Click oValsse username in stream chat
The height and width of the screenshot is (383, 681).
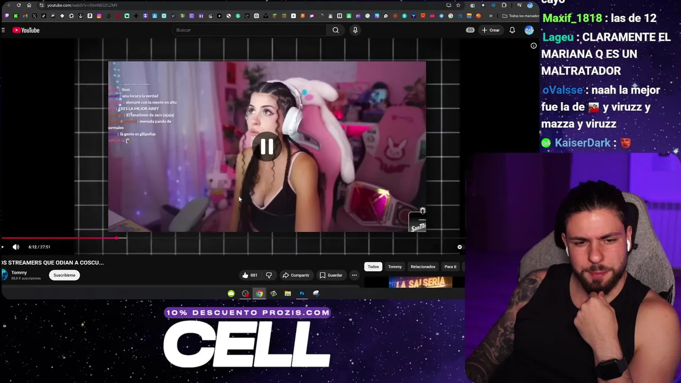[562, 90]
